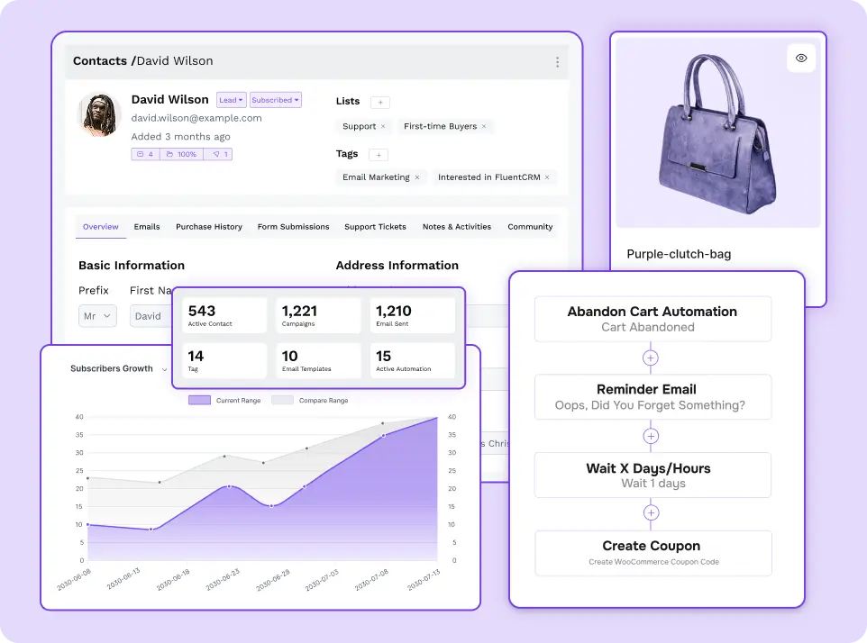
Task: Open the Support Tickets tab
Action: tap(375, 227)
